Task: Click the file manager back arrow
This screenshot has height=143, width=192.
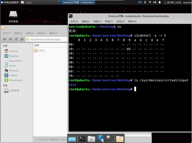Action: tap(5, 39)
